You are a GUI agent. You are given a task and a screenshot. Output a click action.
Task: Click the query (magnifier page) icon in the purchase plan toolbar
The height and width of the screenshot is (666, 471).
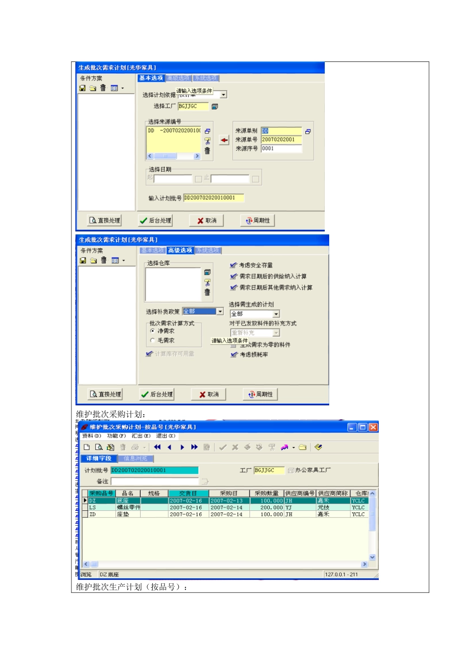click(99, 447)
